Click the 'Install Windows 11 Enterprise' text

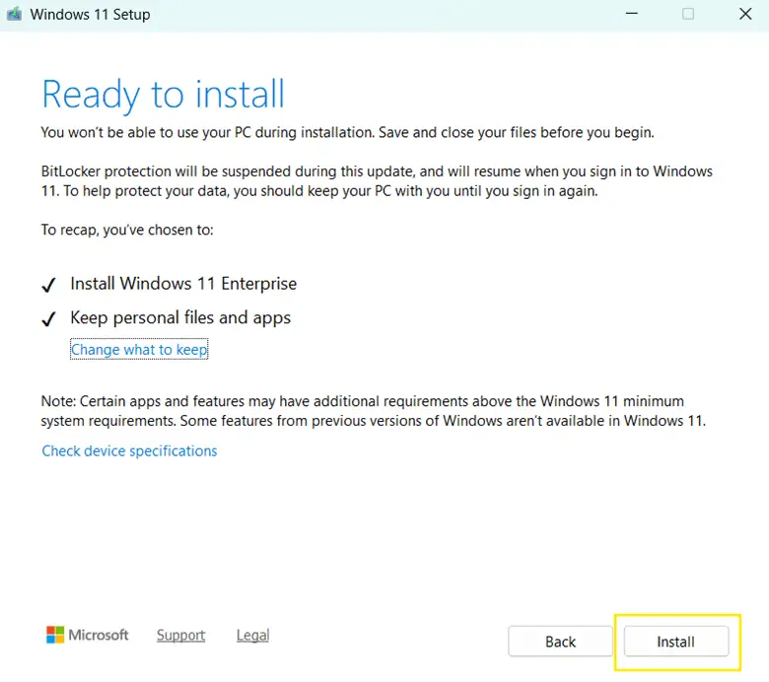(x=183, y=284)
